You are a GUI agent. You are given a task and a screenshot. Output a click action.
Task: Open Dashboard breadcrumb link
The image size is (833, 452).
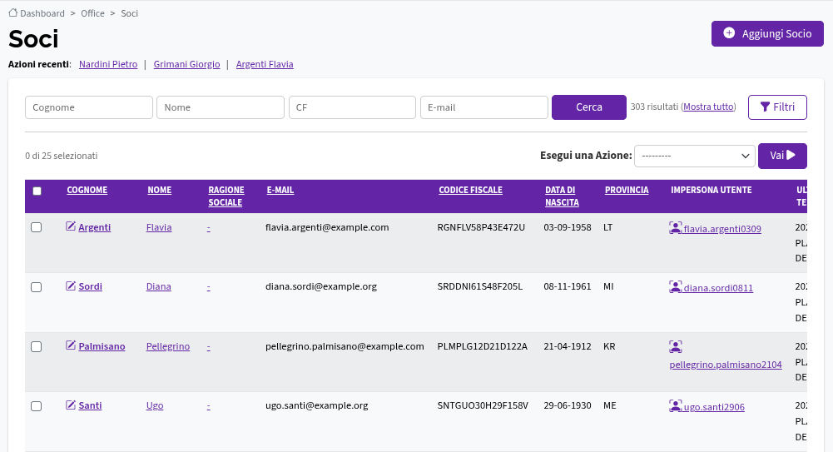[42, 13]
